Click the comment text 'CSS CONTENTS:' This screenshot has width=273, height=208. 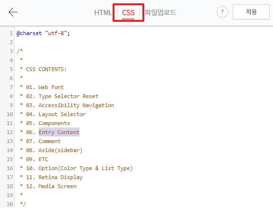click(46, 69)
